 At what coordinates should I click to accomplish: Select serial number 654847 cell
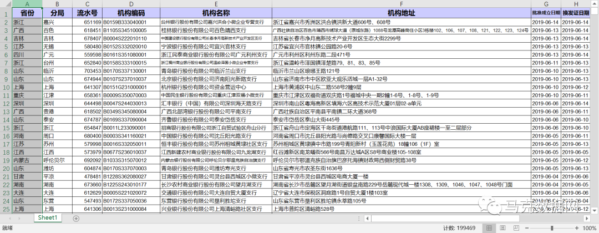click(87, 128)
